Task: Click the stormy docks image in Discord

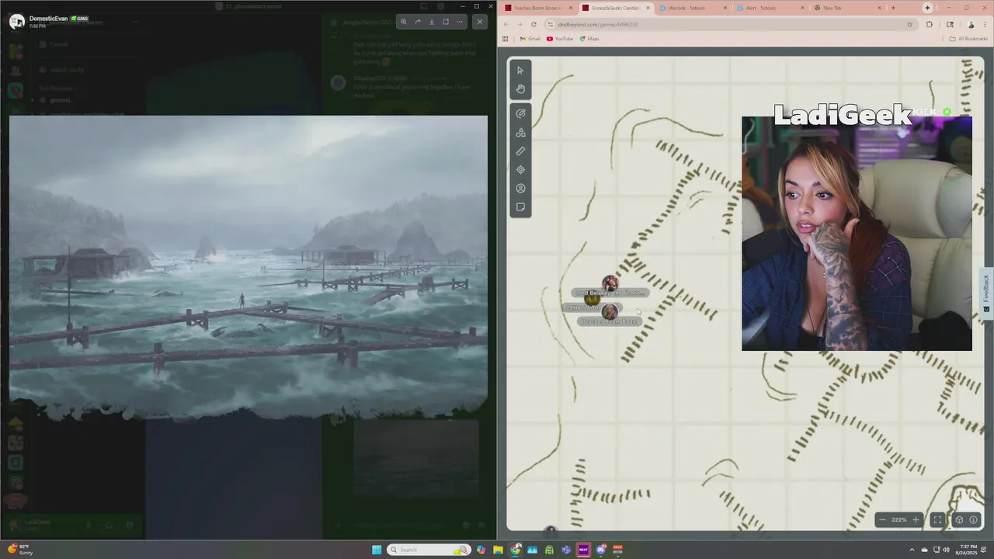Action: [x=248, y=268]
